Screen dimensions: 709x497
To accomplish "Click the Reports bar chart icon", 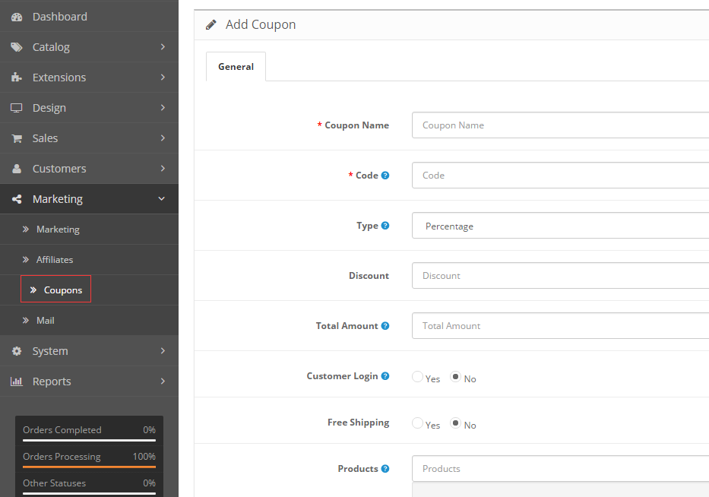I will point(17,381).
